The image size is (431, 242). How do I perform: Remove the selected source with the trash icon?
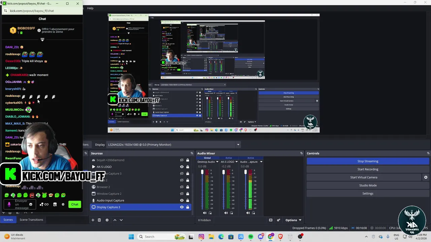click(99, 220)
